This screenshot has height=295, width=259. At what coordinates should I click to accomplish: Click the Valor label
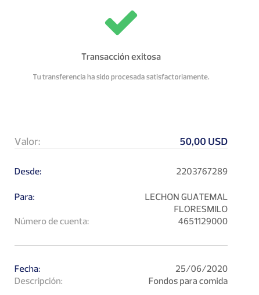pyautogui.click(x=27, y=141)
